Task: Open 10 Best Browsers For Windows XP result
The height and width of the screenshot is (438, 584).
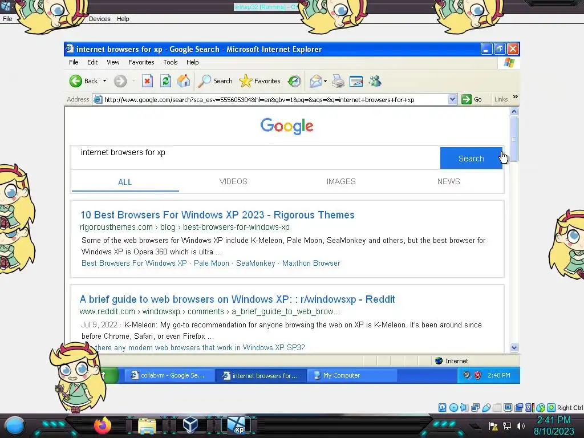Action: click(217, 215)
